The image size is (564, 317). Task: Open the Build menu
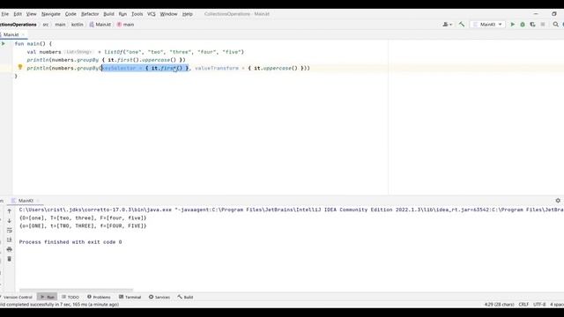(108, 14)
